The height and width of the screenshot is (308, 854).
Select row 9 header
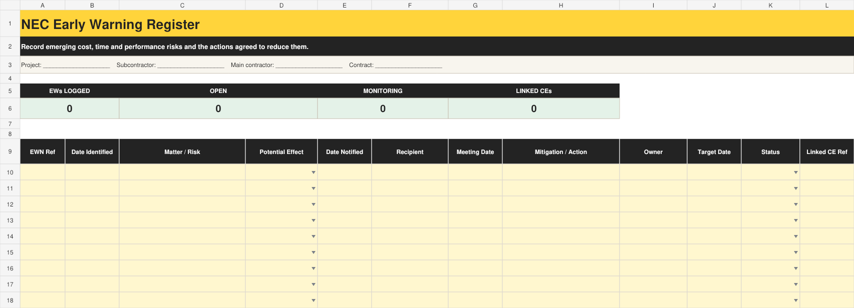point(10,151)
